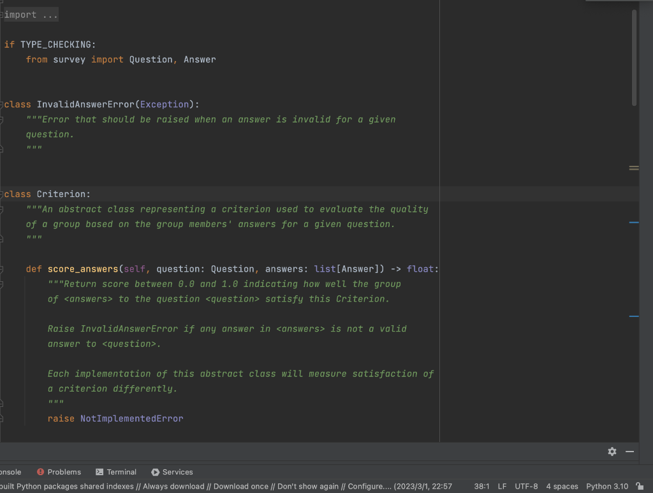Viewport: 653px width, 493px height.
Task: Click the hide-panel dash icon beside the gear
Action: pyautogui.click(x=629, y=452)
